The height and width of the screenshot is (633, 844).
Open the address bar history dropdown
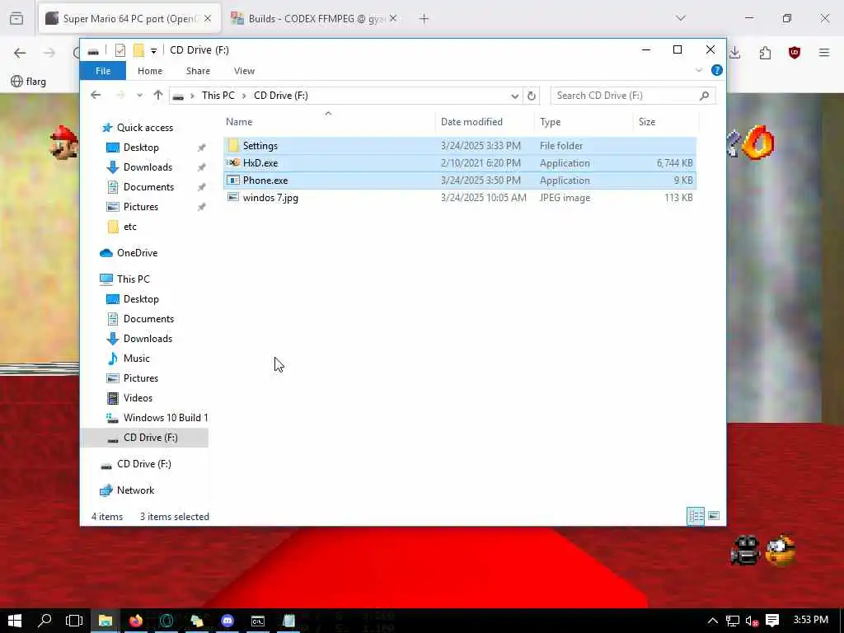514,96
